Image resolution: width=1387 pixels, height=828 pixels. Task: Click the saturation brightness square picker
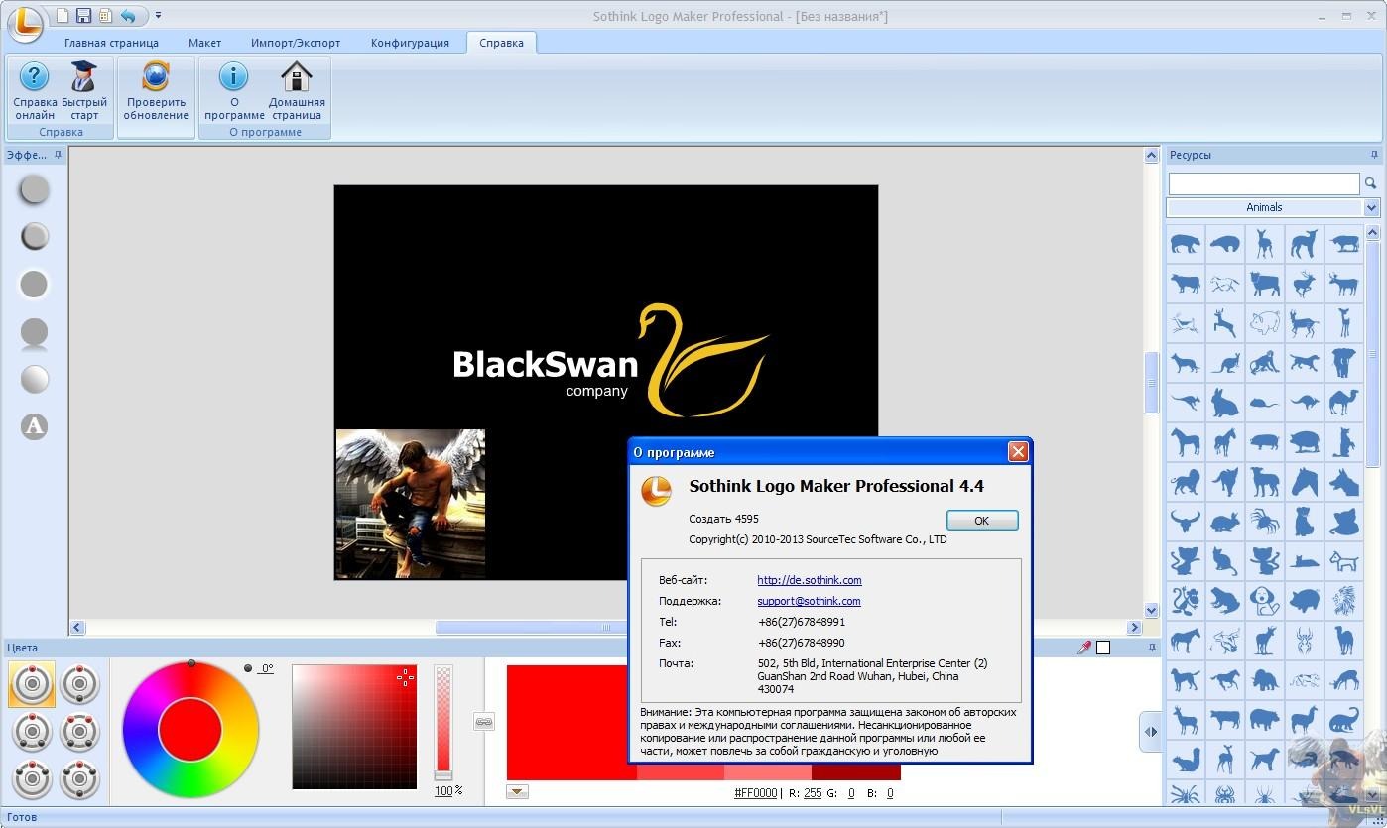coord(354,727)
